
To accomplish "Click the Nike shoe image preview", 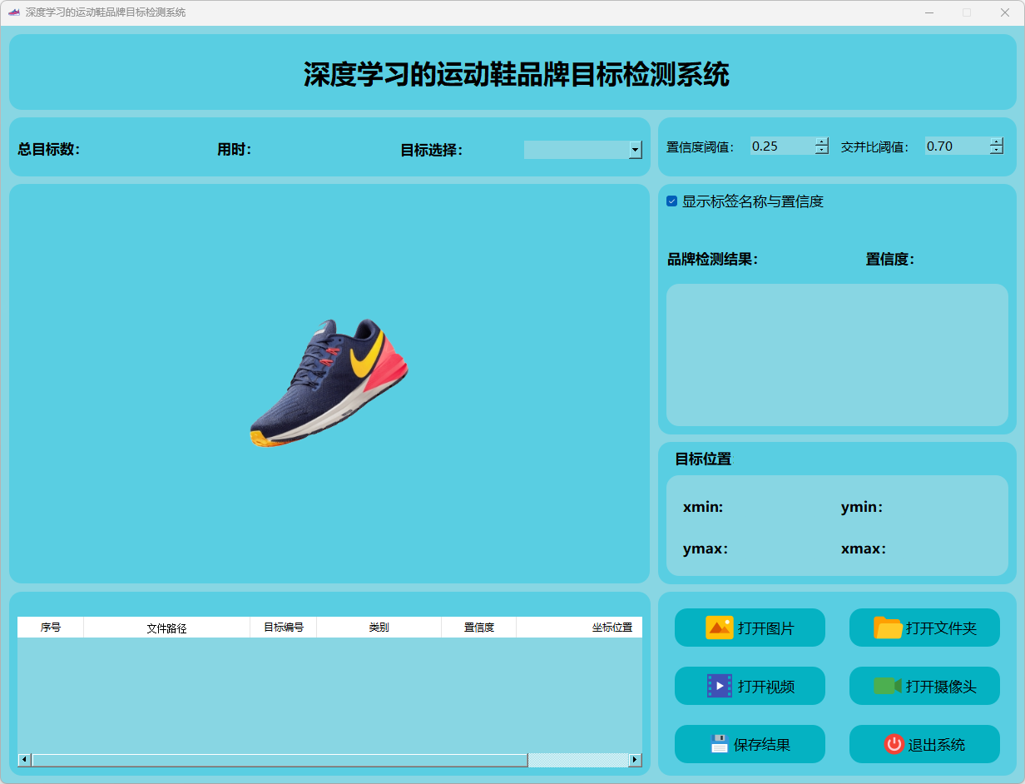I will pyautogui.click(x=329, y=384).
